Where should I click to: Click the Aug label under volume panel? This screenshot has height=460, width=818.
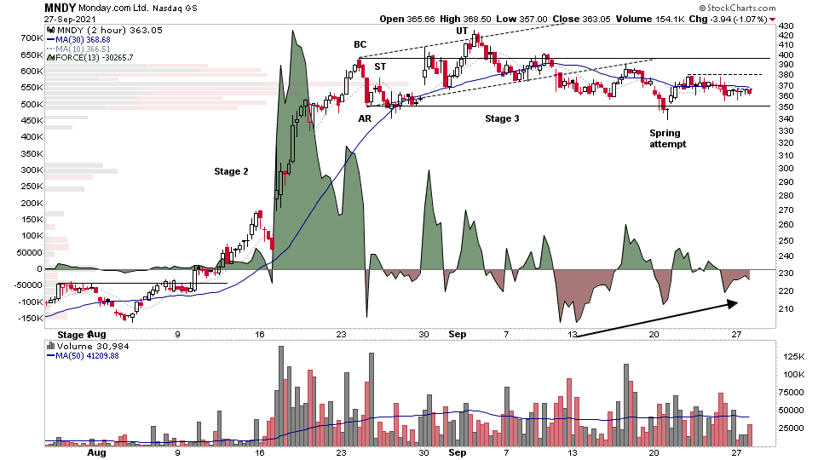tap(96, 452)
